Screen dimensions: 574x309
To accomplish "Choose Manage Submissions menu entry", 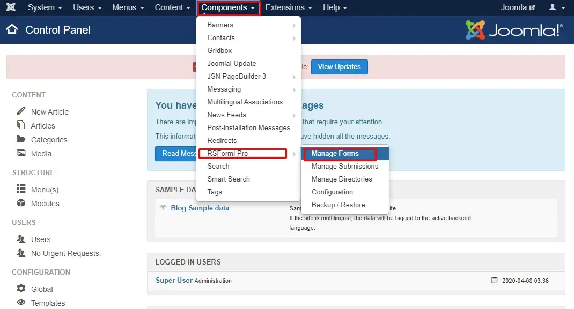I will (x=345, y=166).
